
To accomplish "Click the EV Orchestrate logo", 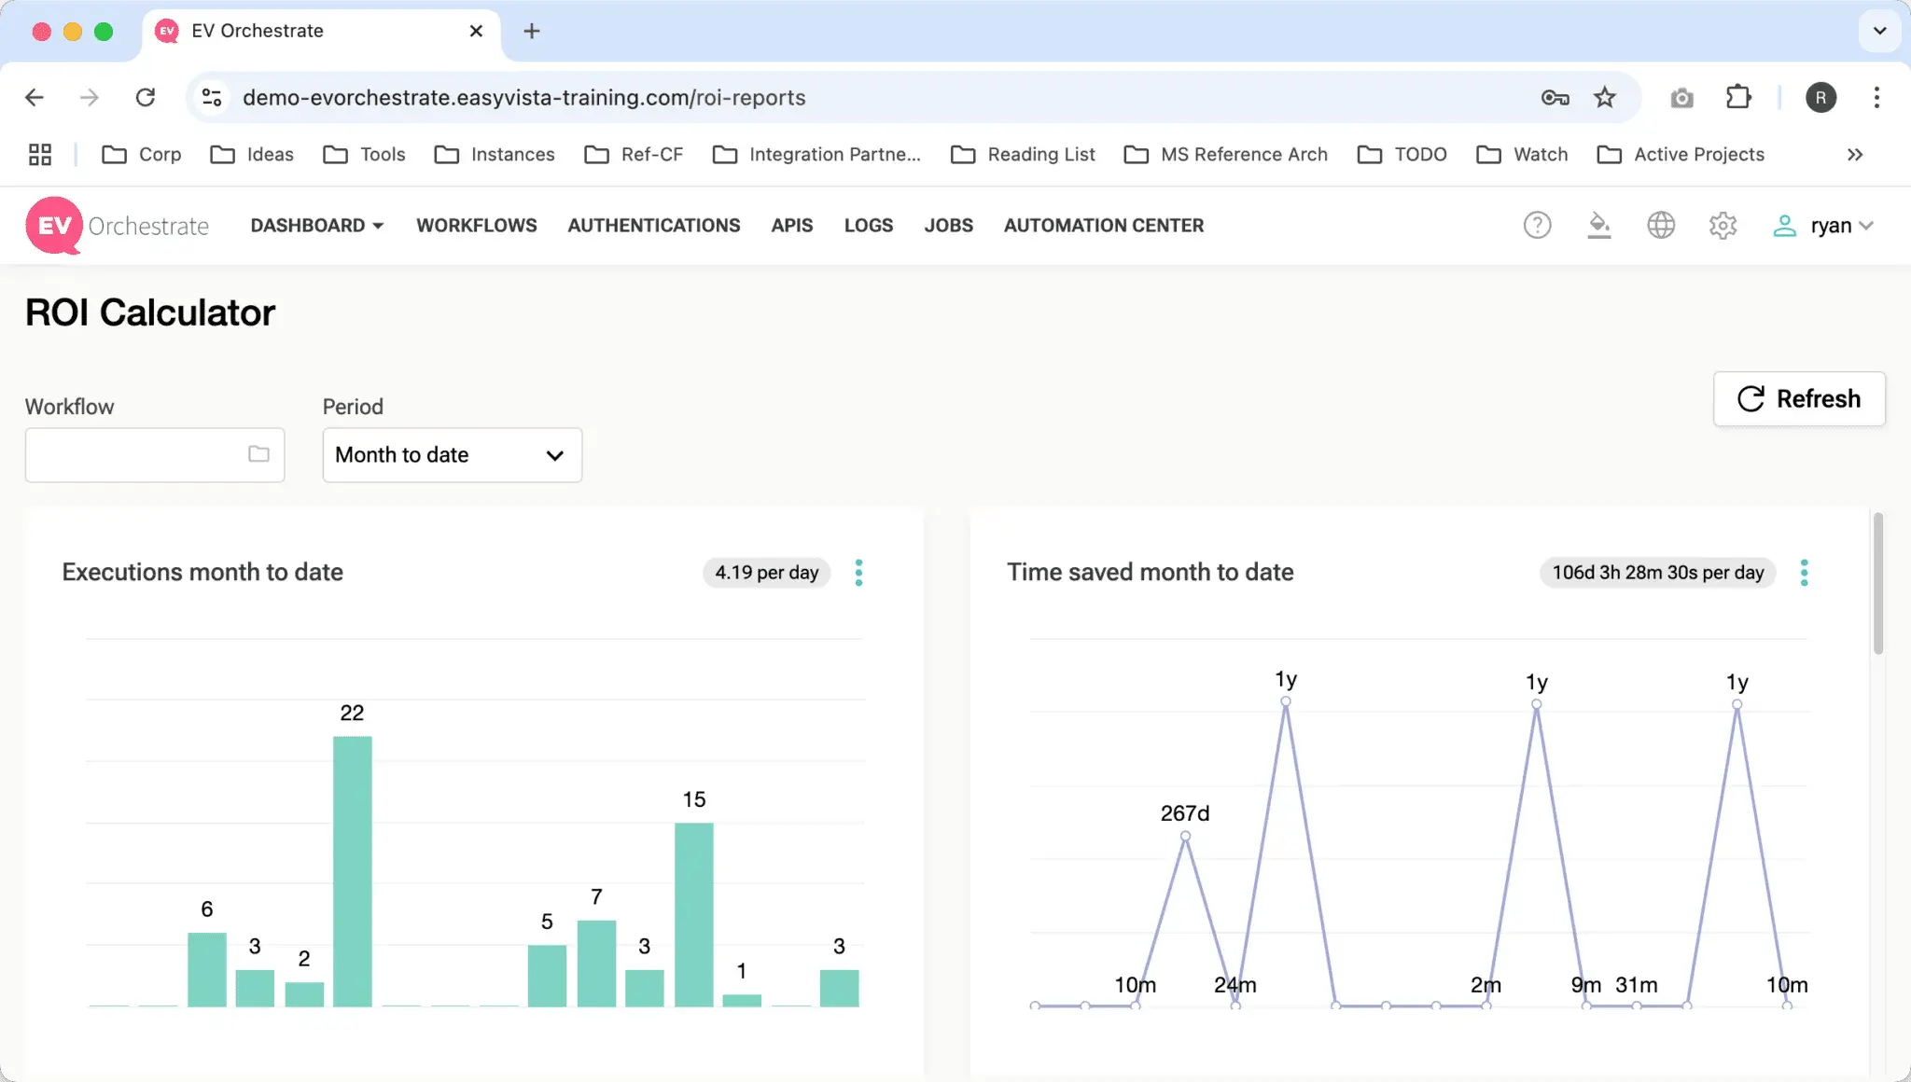I will pos(118,226).
